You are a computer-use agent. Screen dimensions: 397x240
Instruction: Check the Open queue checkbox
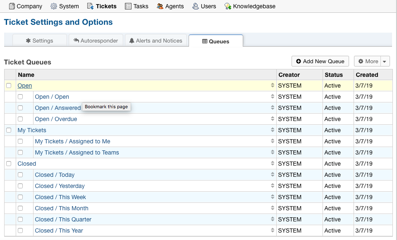click(9, 86)
